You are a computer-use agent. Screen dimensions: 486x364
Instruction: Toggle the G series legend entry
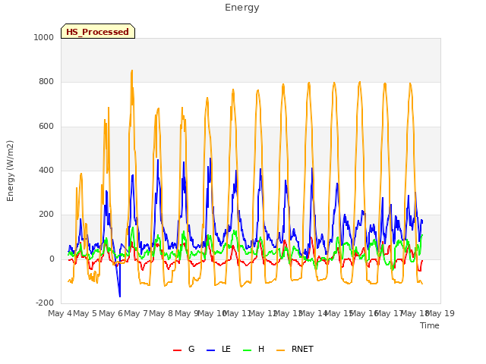tap(184, 349)
